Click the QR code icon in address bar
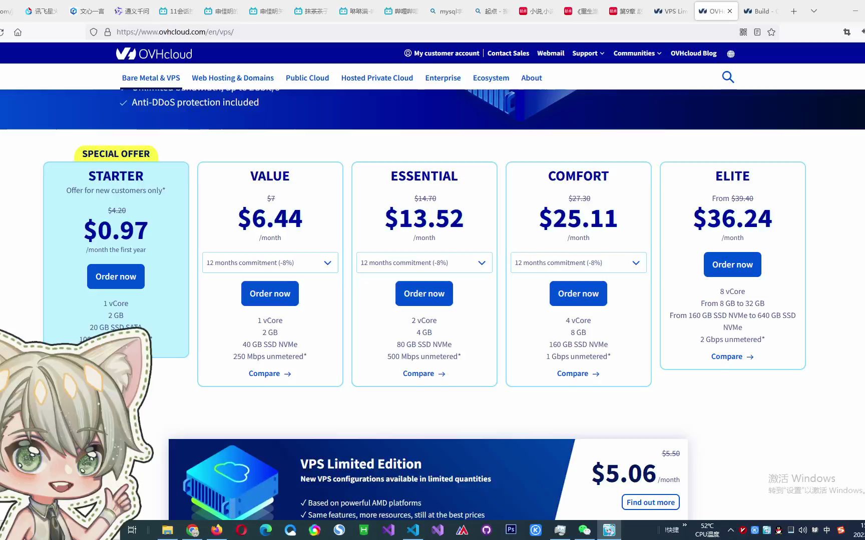This screenshot has width=865, height=540. pos(743,32)
